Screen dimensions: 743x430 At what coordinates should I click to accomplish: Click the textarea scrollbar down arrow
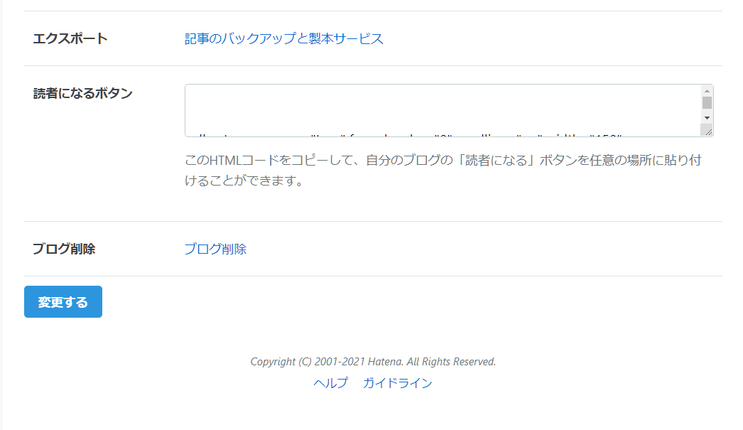click(707, 117)
